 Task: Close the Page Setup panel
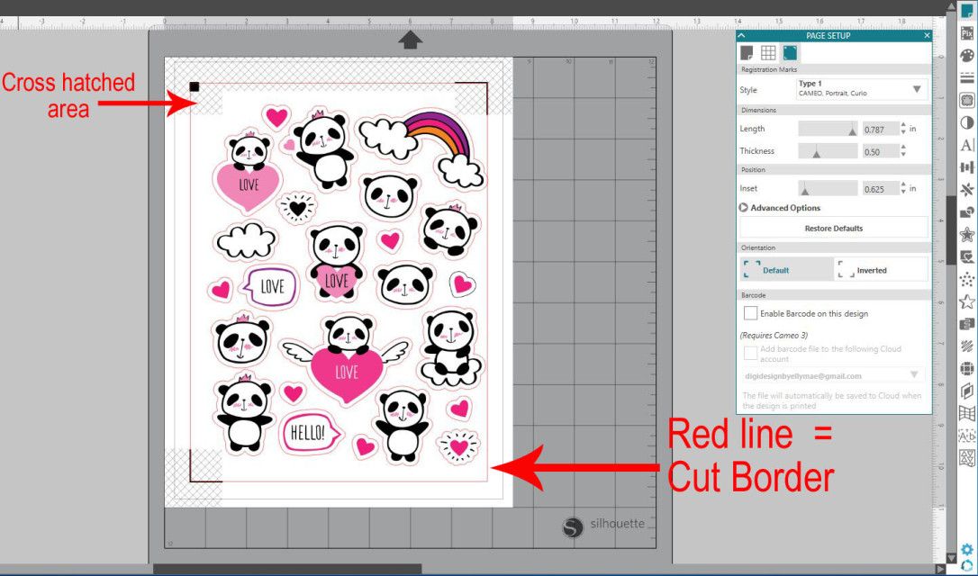(x=927, y=35)
